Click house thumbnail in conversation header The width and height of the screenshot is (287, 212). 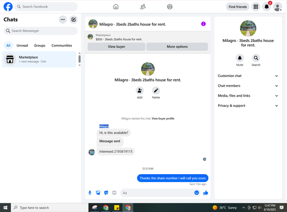[x=93, y=24]
